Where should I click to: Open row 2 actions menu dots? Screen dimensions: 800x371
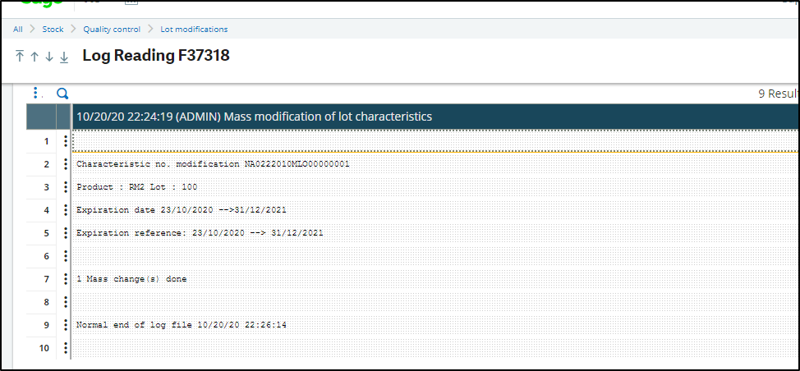click(65, 164)
